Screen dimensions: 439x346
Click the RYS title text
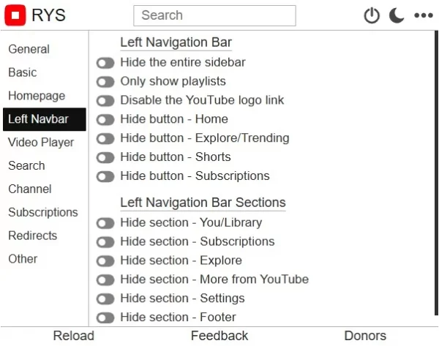49,15
